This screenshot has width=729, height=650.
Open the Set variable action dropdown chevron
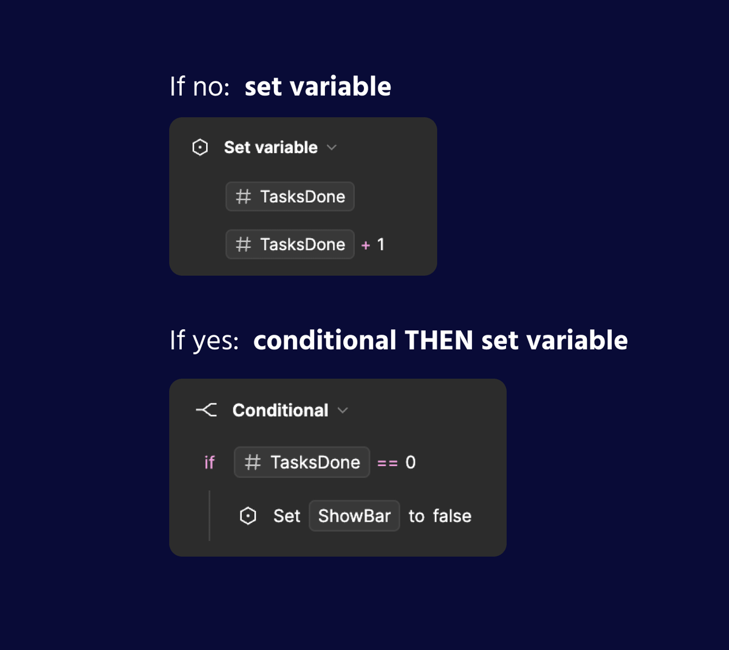(332, 148)
